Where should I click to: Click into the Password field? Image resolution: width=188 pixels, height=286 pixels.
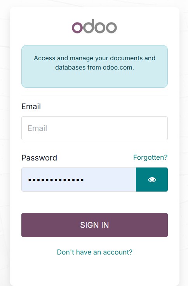[x=79, y=180]
